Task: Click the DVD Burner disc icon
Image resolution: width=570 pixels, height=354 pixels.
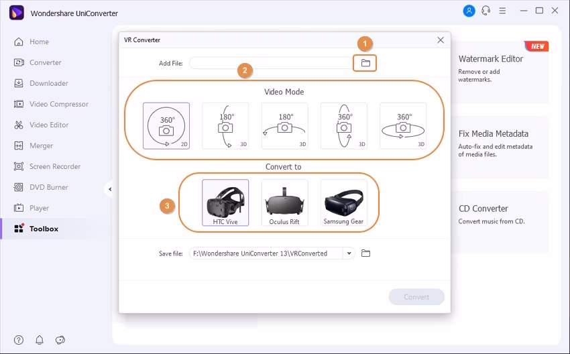Action: (x=19, y=187)
